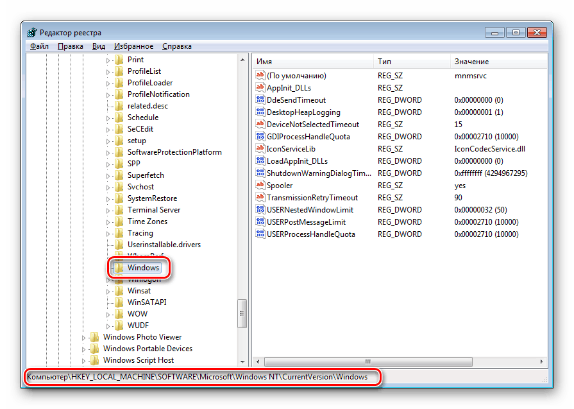Click the string icon beside IconServiceLib

pos(260,148)
